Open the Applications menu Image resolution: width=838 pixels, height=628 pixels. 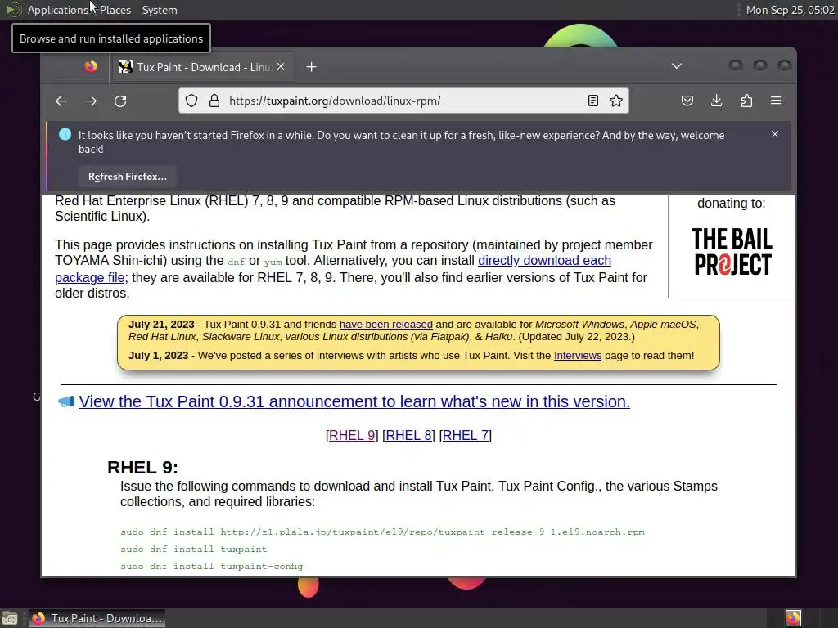click(58, 10)
